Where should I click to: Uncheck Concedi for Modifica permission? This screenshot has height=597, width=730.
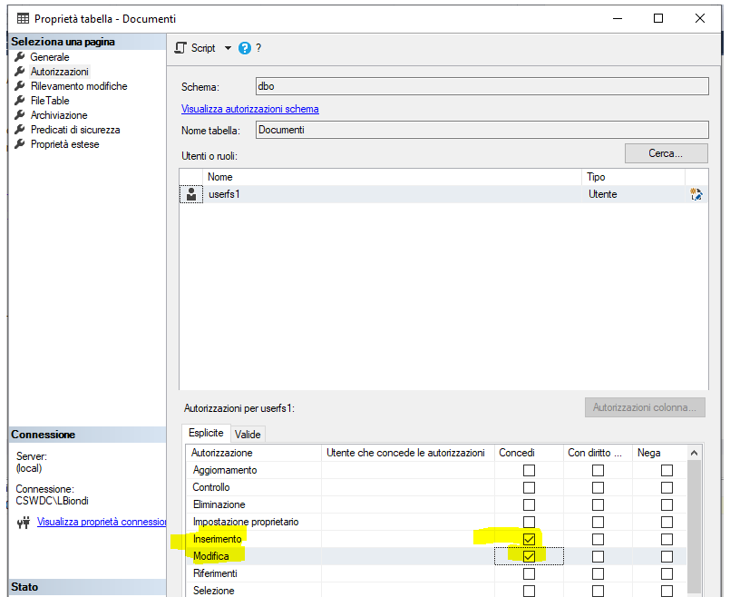point(529,556)
